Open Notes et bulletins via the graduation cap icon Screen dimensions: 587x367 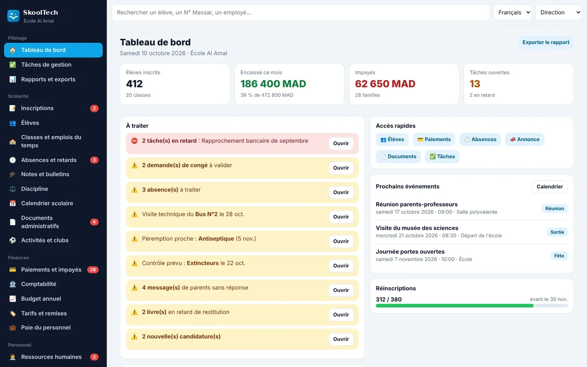tap(13, 174)
